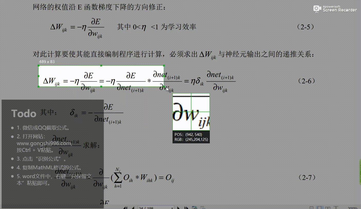The height and width of the screenshot is (209, 361).
Task: Enable continuous page view mode
Action: click(x=320, y=207)
